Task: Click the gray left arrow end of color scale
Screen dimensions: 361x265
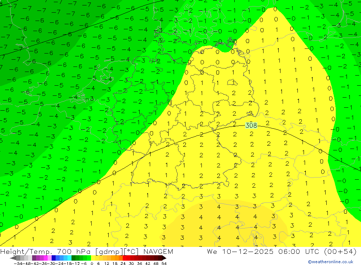Action: (13, 258)
